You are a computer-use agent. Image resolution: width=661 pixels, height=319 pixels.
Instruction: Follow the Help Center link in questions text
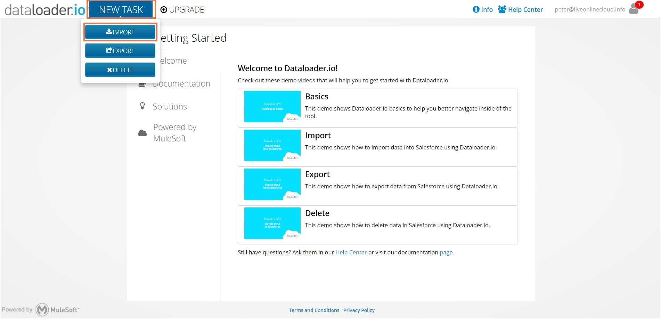point(351,252)
